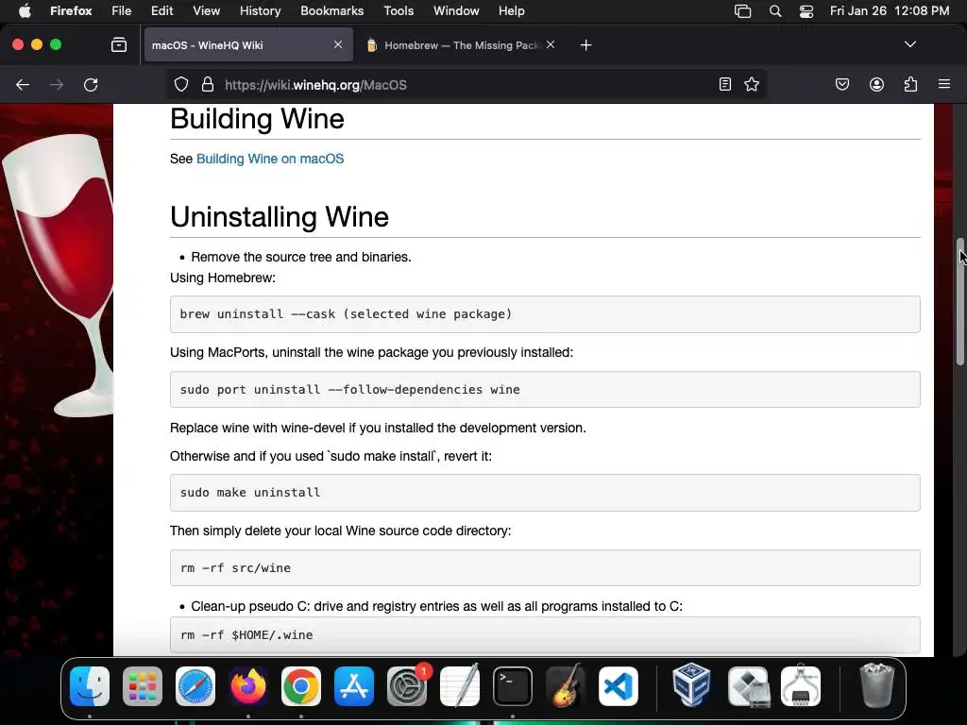
Task: Open Google Chrome from the Dock
Action: point(301,686)
